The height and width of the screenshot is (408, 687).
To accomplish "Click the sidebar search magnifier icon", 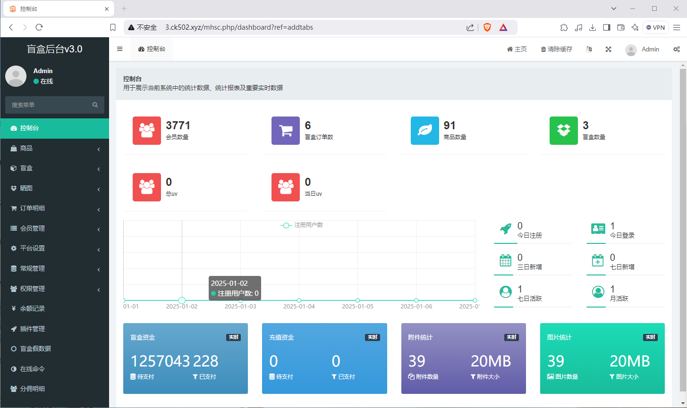I will (95, 105).
